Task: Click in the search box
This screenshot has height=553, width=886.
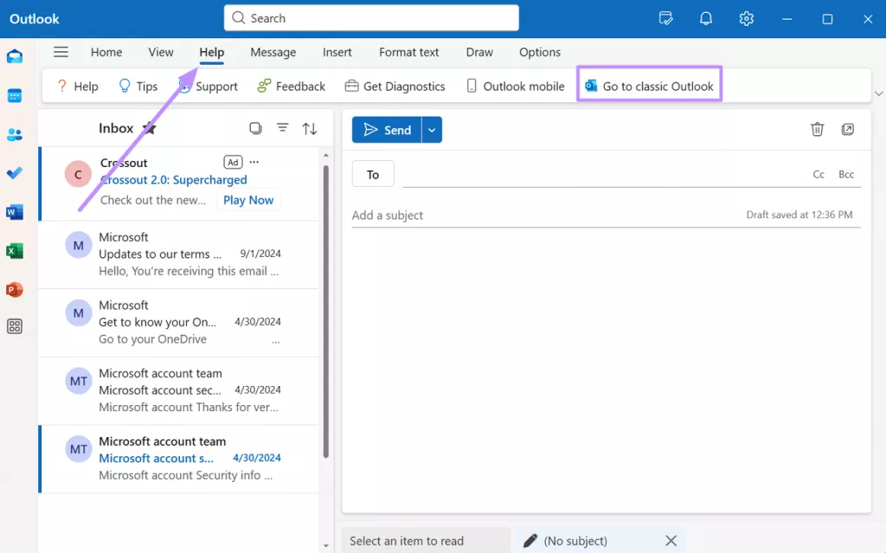Action: [x=371, y=18]
